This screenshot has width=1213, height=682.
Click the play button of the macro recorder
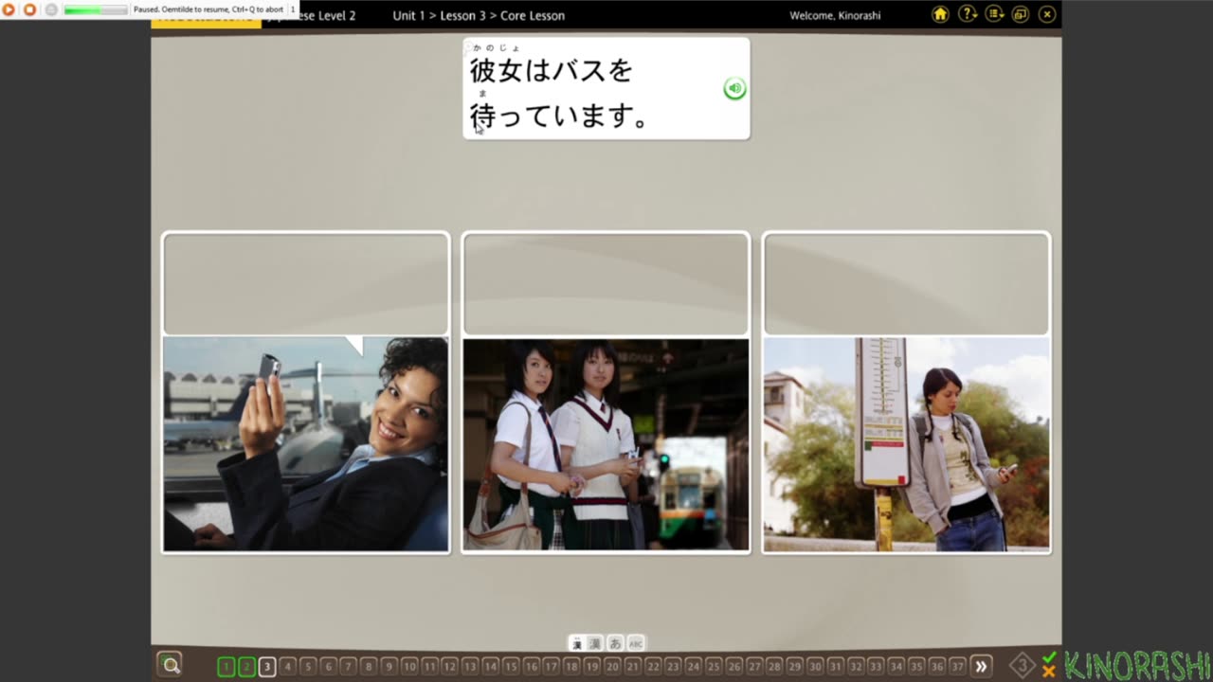pyautogui.click(x=9, y=9)
